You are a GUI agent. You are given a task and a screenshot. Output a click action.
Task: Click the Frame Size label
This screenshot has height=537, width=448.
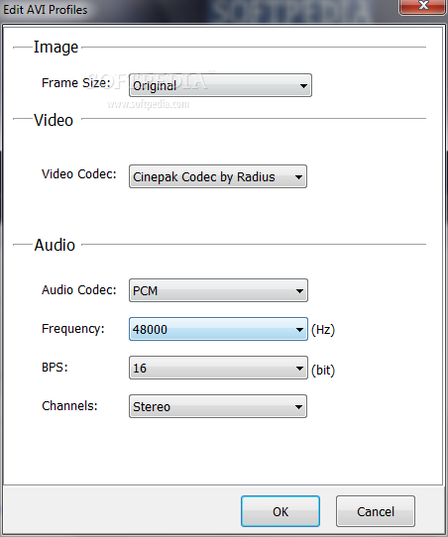tap(76, 83)
